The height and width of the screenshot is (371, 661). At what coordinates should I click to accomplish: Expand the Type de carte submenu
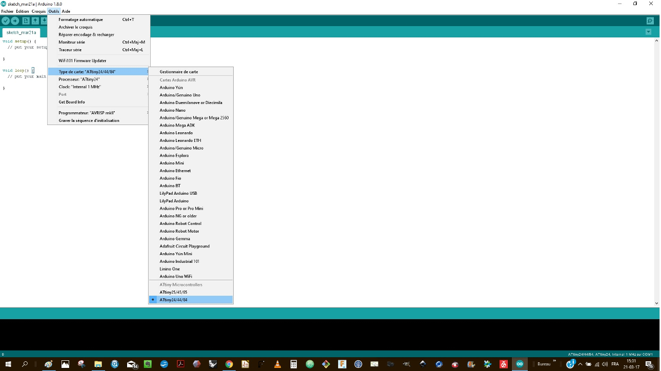(99, 72)
